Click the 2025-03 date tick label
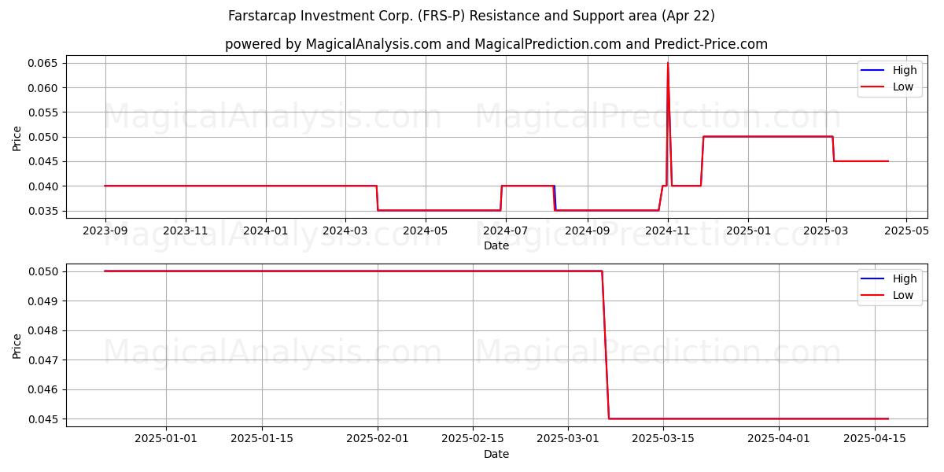 [826, 230]
